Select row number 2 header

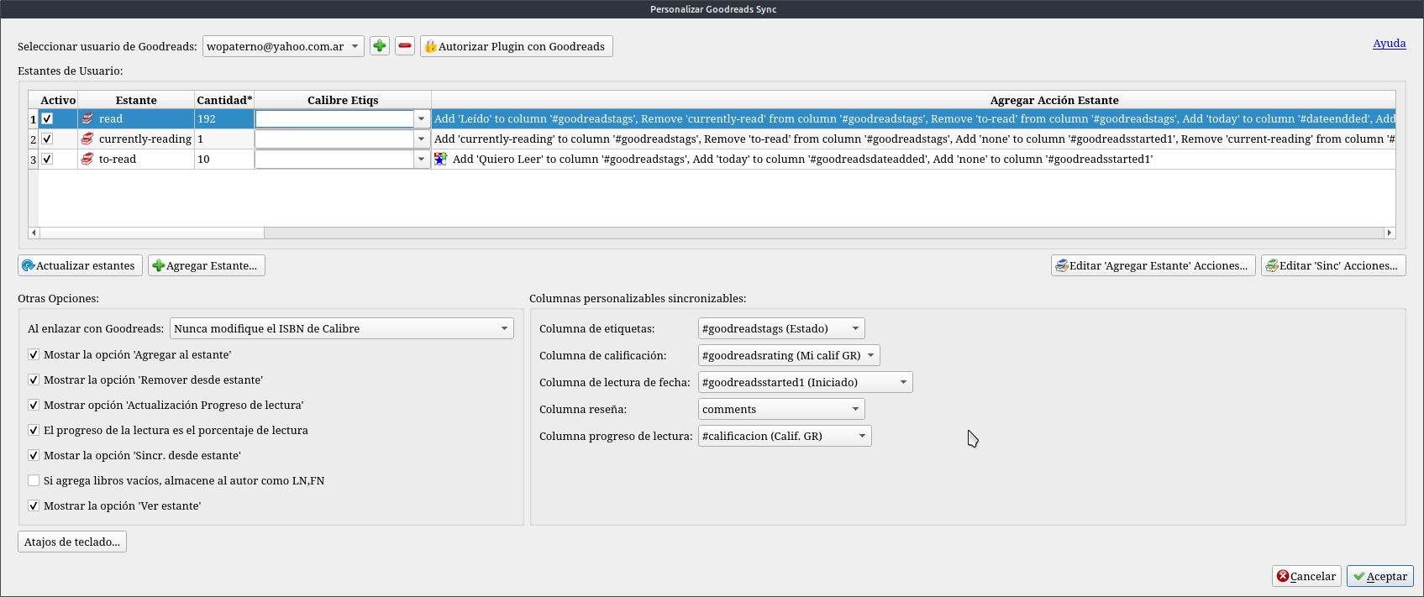click(x=34, y=139)
